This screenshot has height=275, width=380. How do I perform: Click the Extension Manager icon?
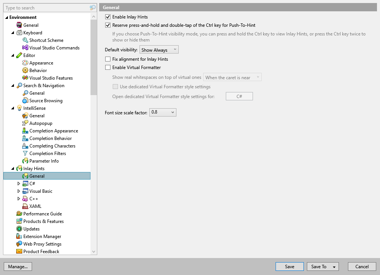[x=19, y=236]
